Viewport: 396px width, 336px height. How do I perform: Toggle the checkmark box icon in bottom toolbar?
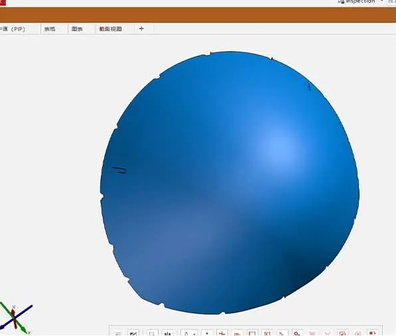[x=342, y=333]
